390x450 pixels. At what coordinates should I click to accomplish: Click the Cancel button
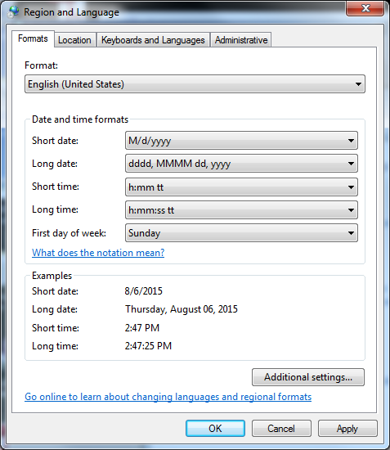click(281, 429)
